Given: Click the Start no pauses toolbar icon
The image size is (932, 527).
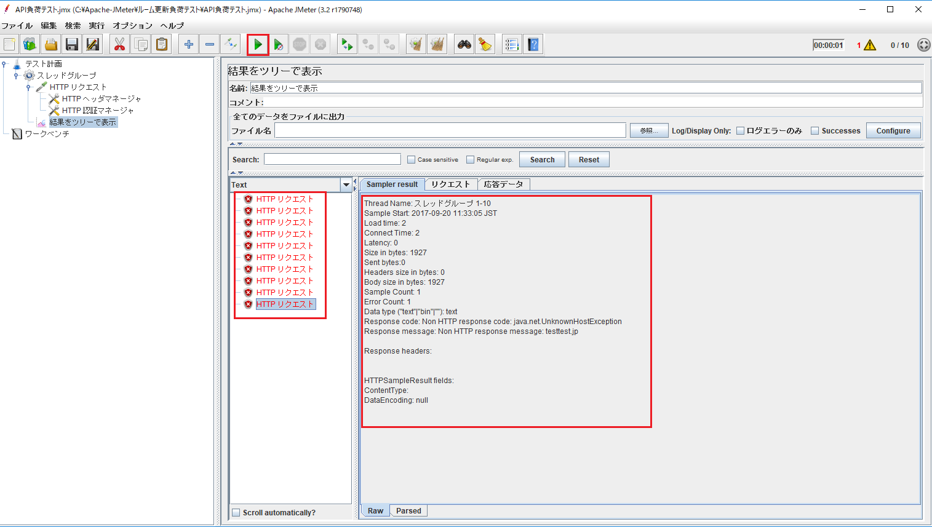Looking at the screenshot, I should click(x=279, y=44).
